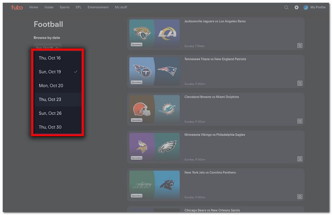Image resolution: width=332 pixels, height=215 pixels.
Task: Open Titans vs Patriots game thumbnail
Action: point(154,71)
